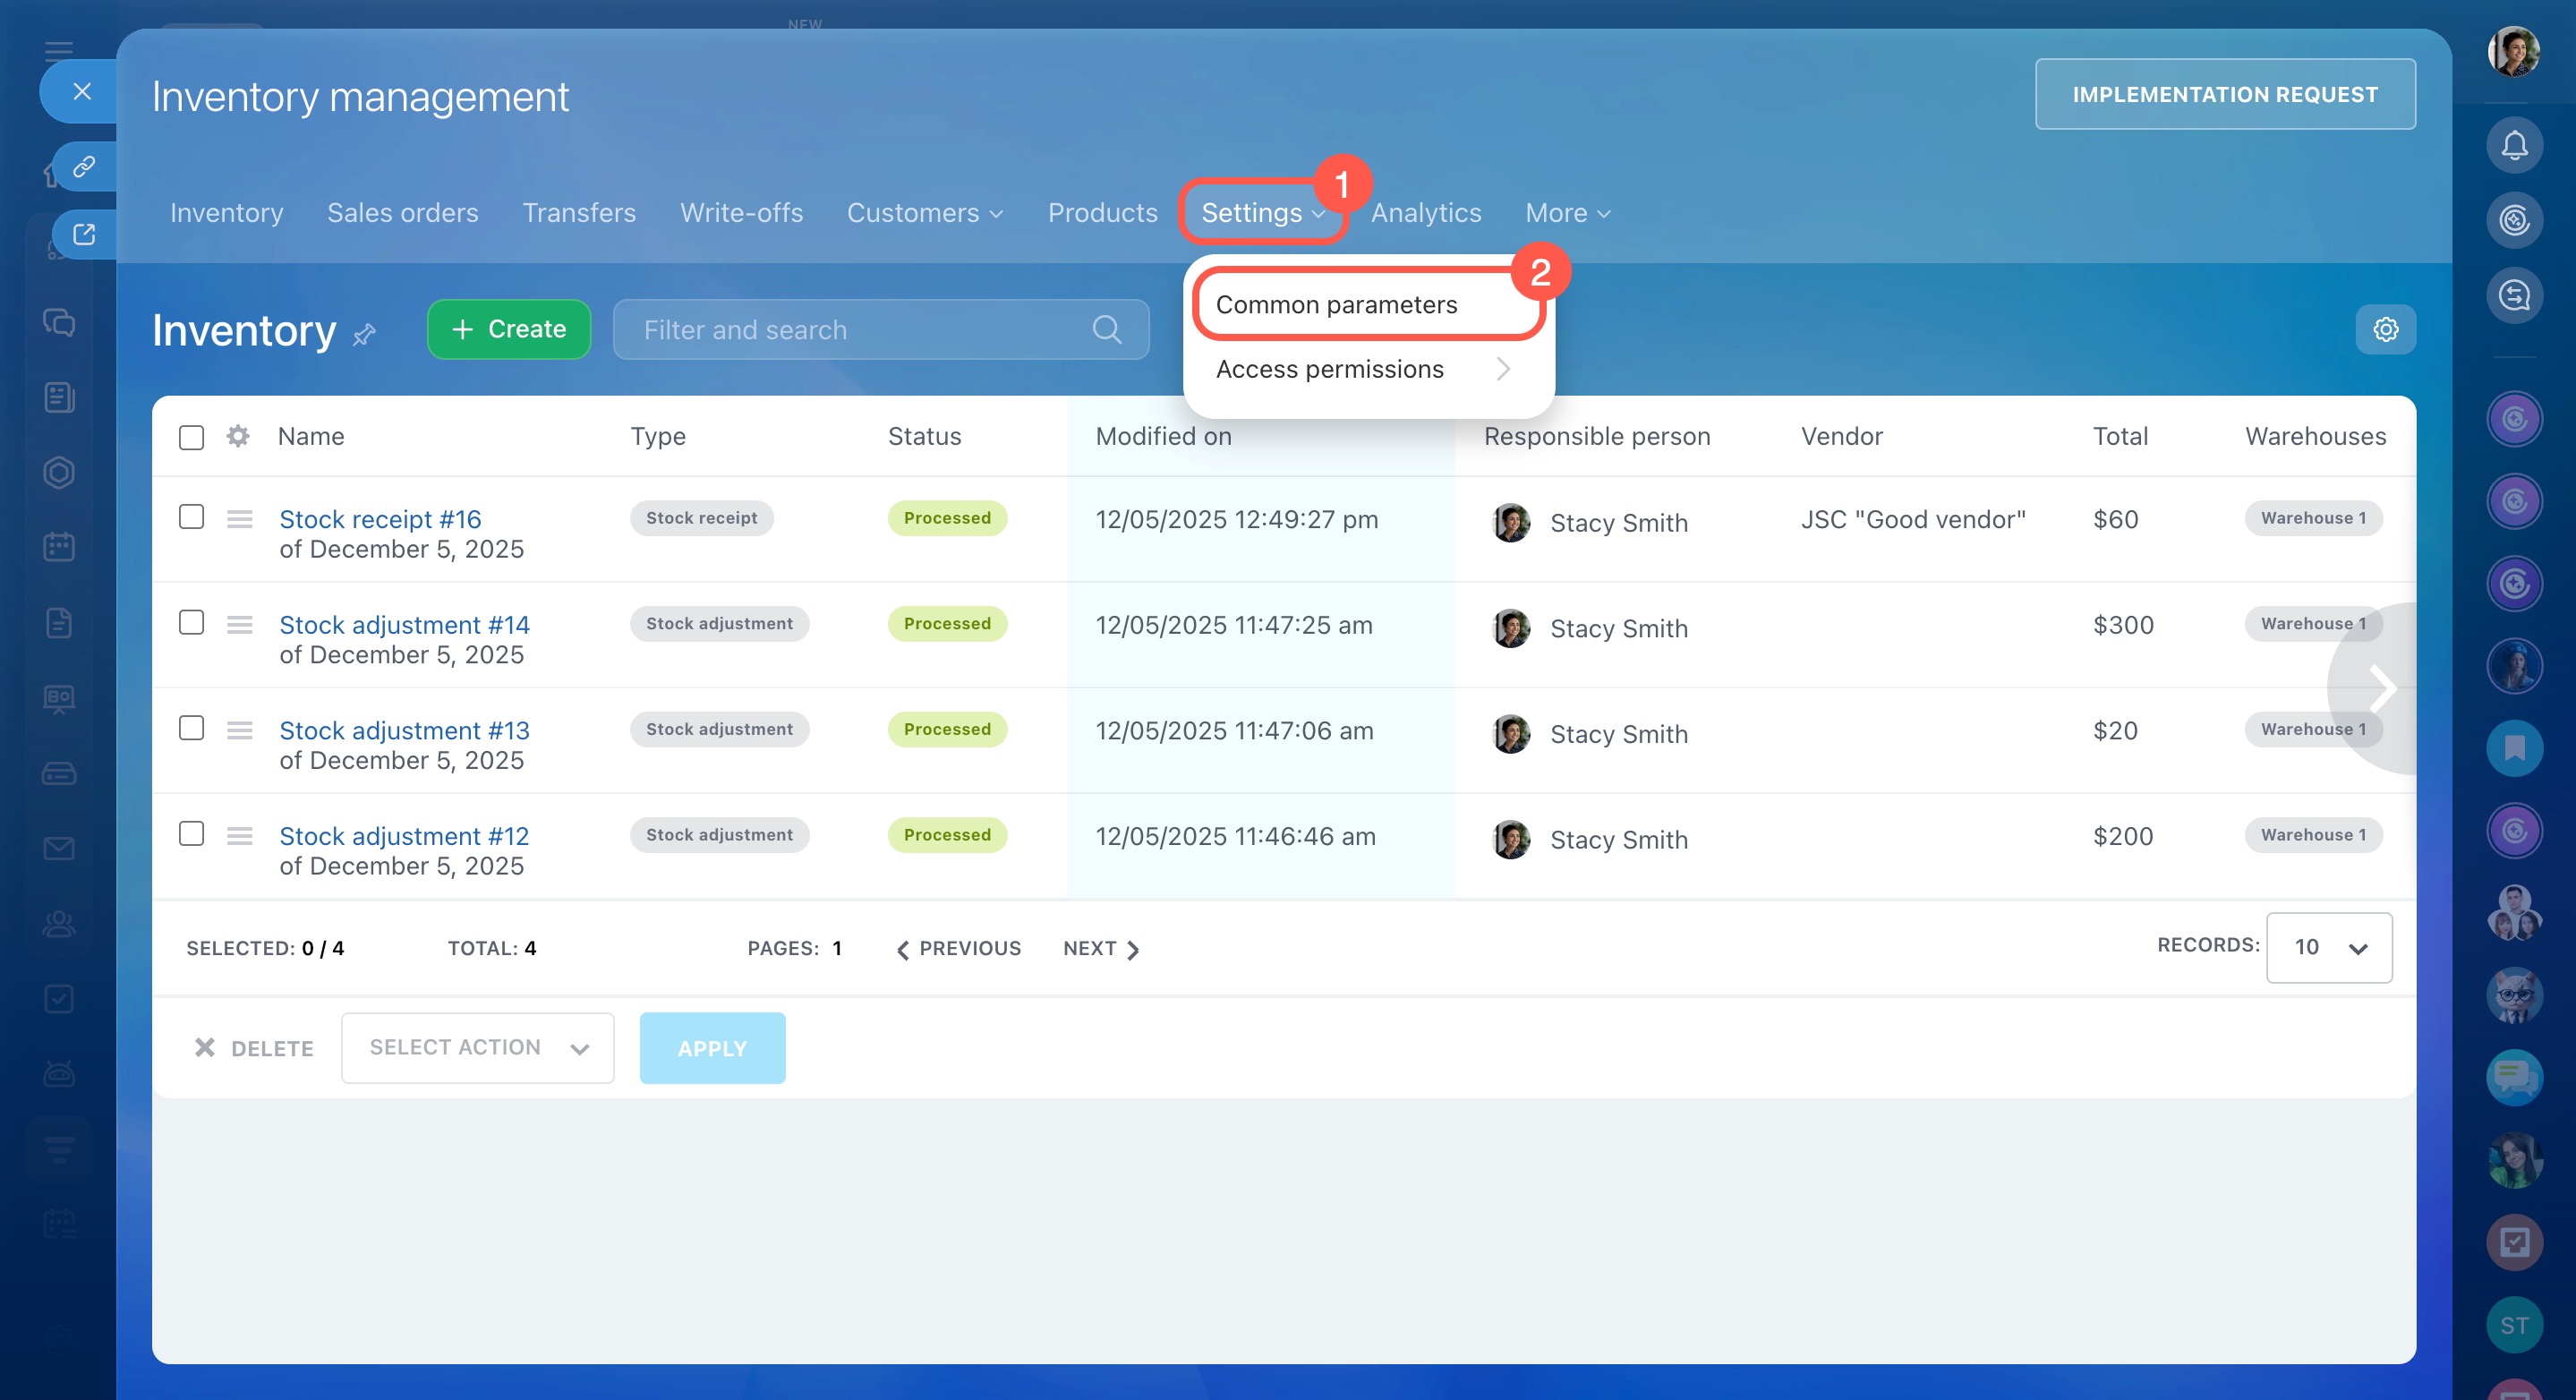Click the notifications bell icon
This screenshot has height=1400, width=2576.
pos(2513,146)
